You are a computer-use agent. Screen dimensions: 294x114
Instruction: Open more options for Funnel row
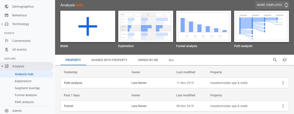(283, 106)
